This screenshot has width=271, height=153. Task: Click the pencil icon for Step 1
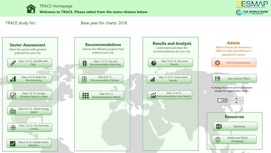[13, 63]
